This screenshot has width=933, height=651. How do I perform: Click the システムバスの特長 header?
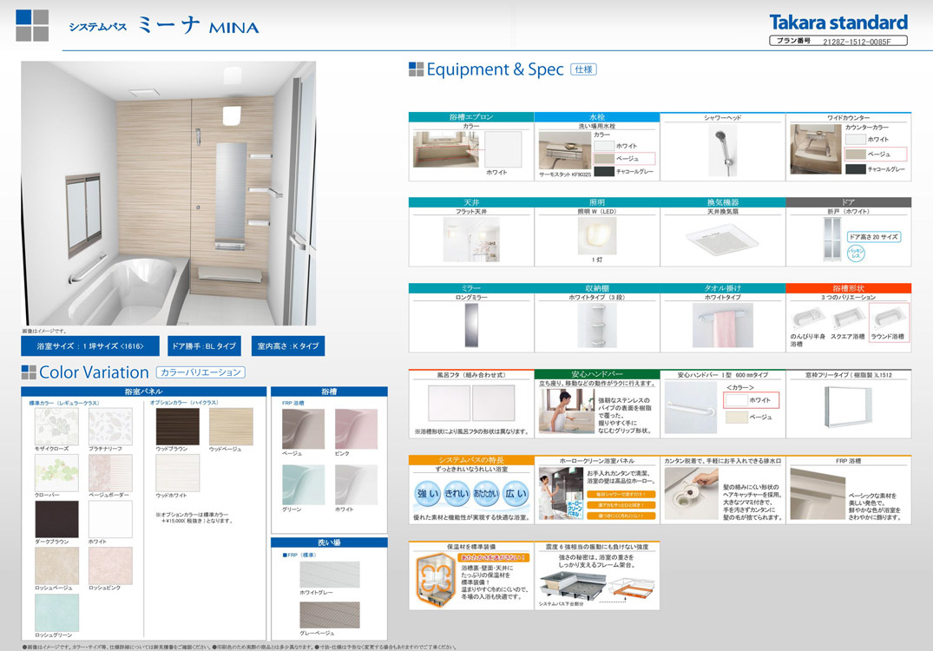[x=471, y=460]
